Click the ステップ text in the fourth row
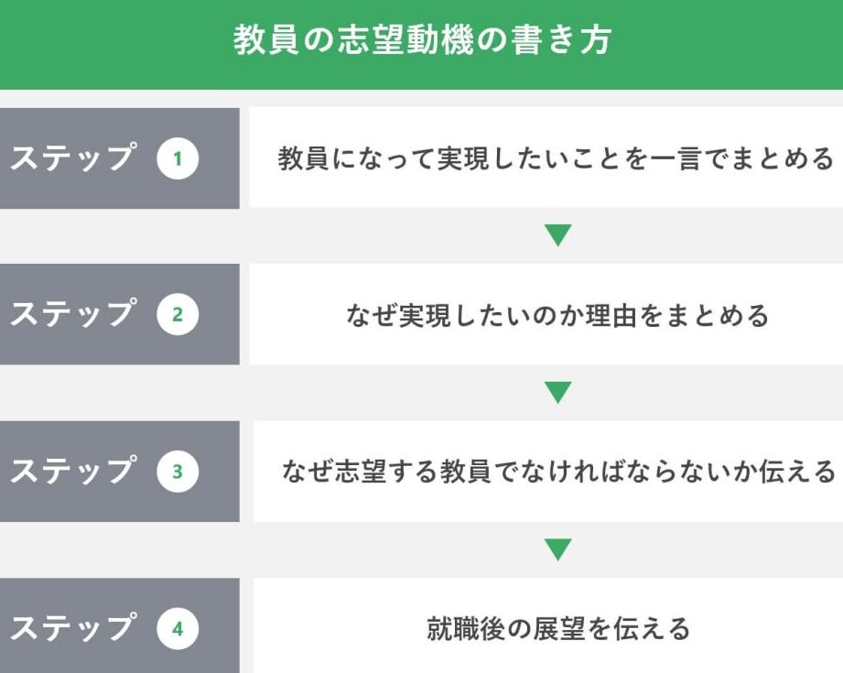Screen dimensions: 843x673 [x=73, y=629]
